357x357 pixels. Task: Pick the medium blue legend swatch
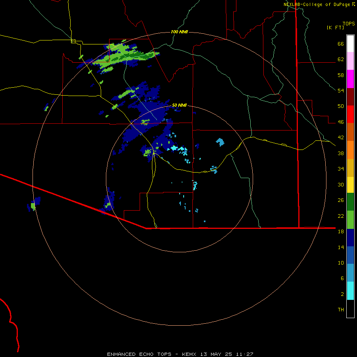click(x=350, y=255)
